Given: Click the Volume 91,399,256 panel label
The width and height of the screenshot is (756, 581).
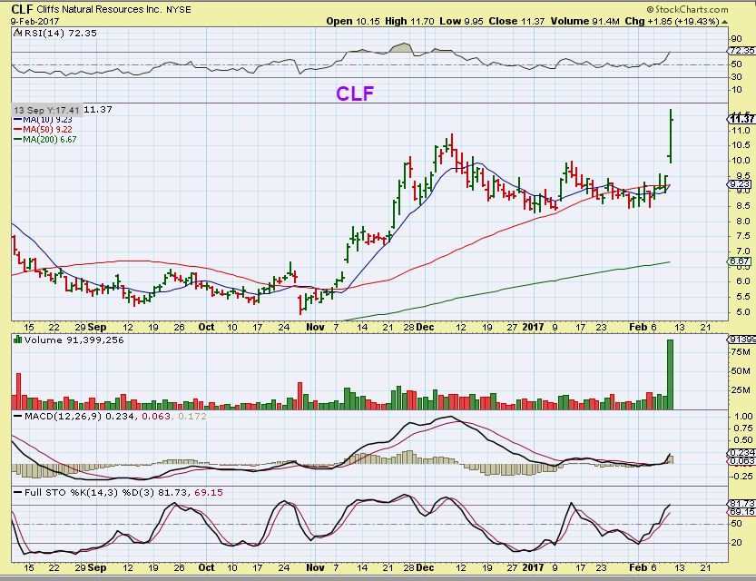Looking at the screenshot, I should [74, 340].
